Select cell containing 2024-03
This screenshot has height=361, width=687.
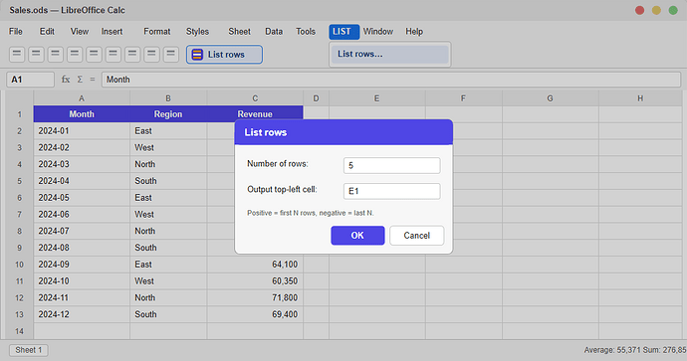tap(82, 164)
